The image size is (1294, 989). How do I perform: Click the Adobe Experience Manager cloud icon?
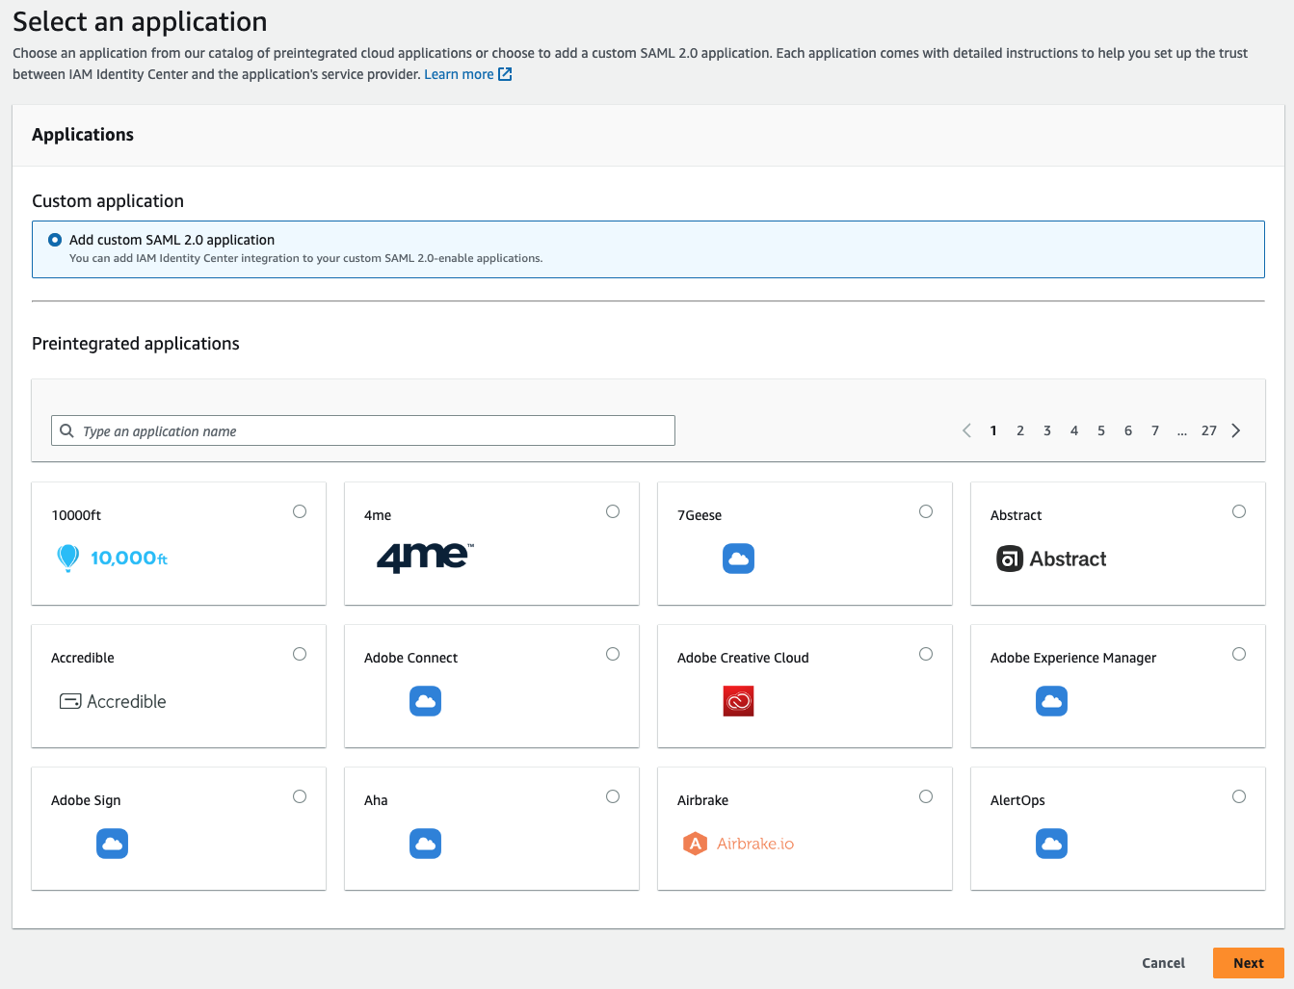point(1051,701)
